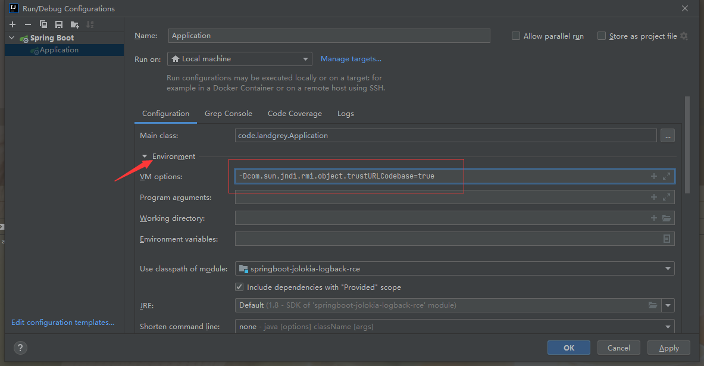The width and height of the screenshot is (704, 366).
Task: Apply the configuration changes
Action: (668, 348)
